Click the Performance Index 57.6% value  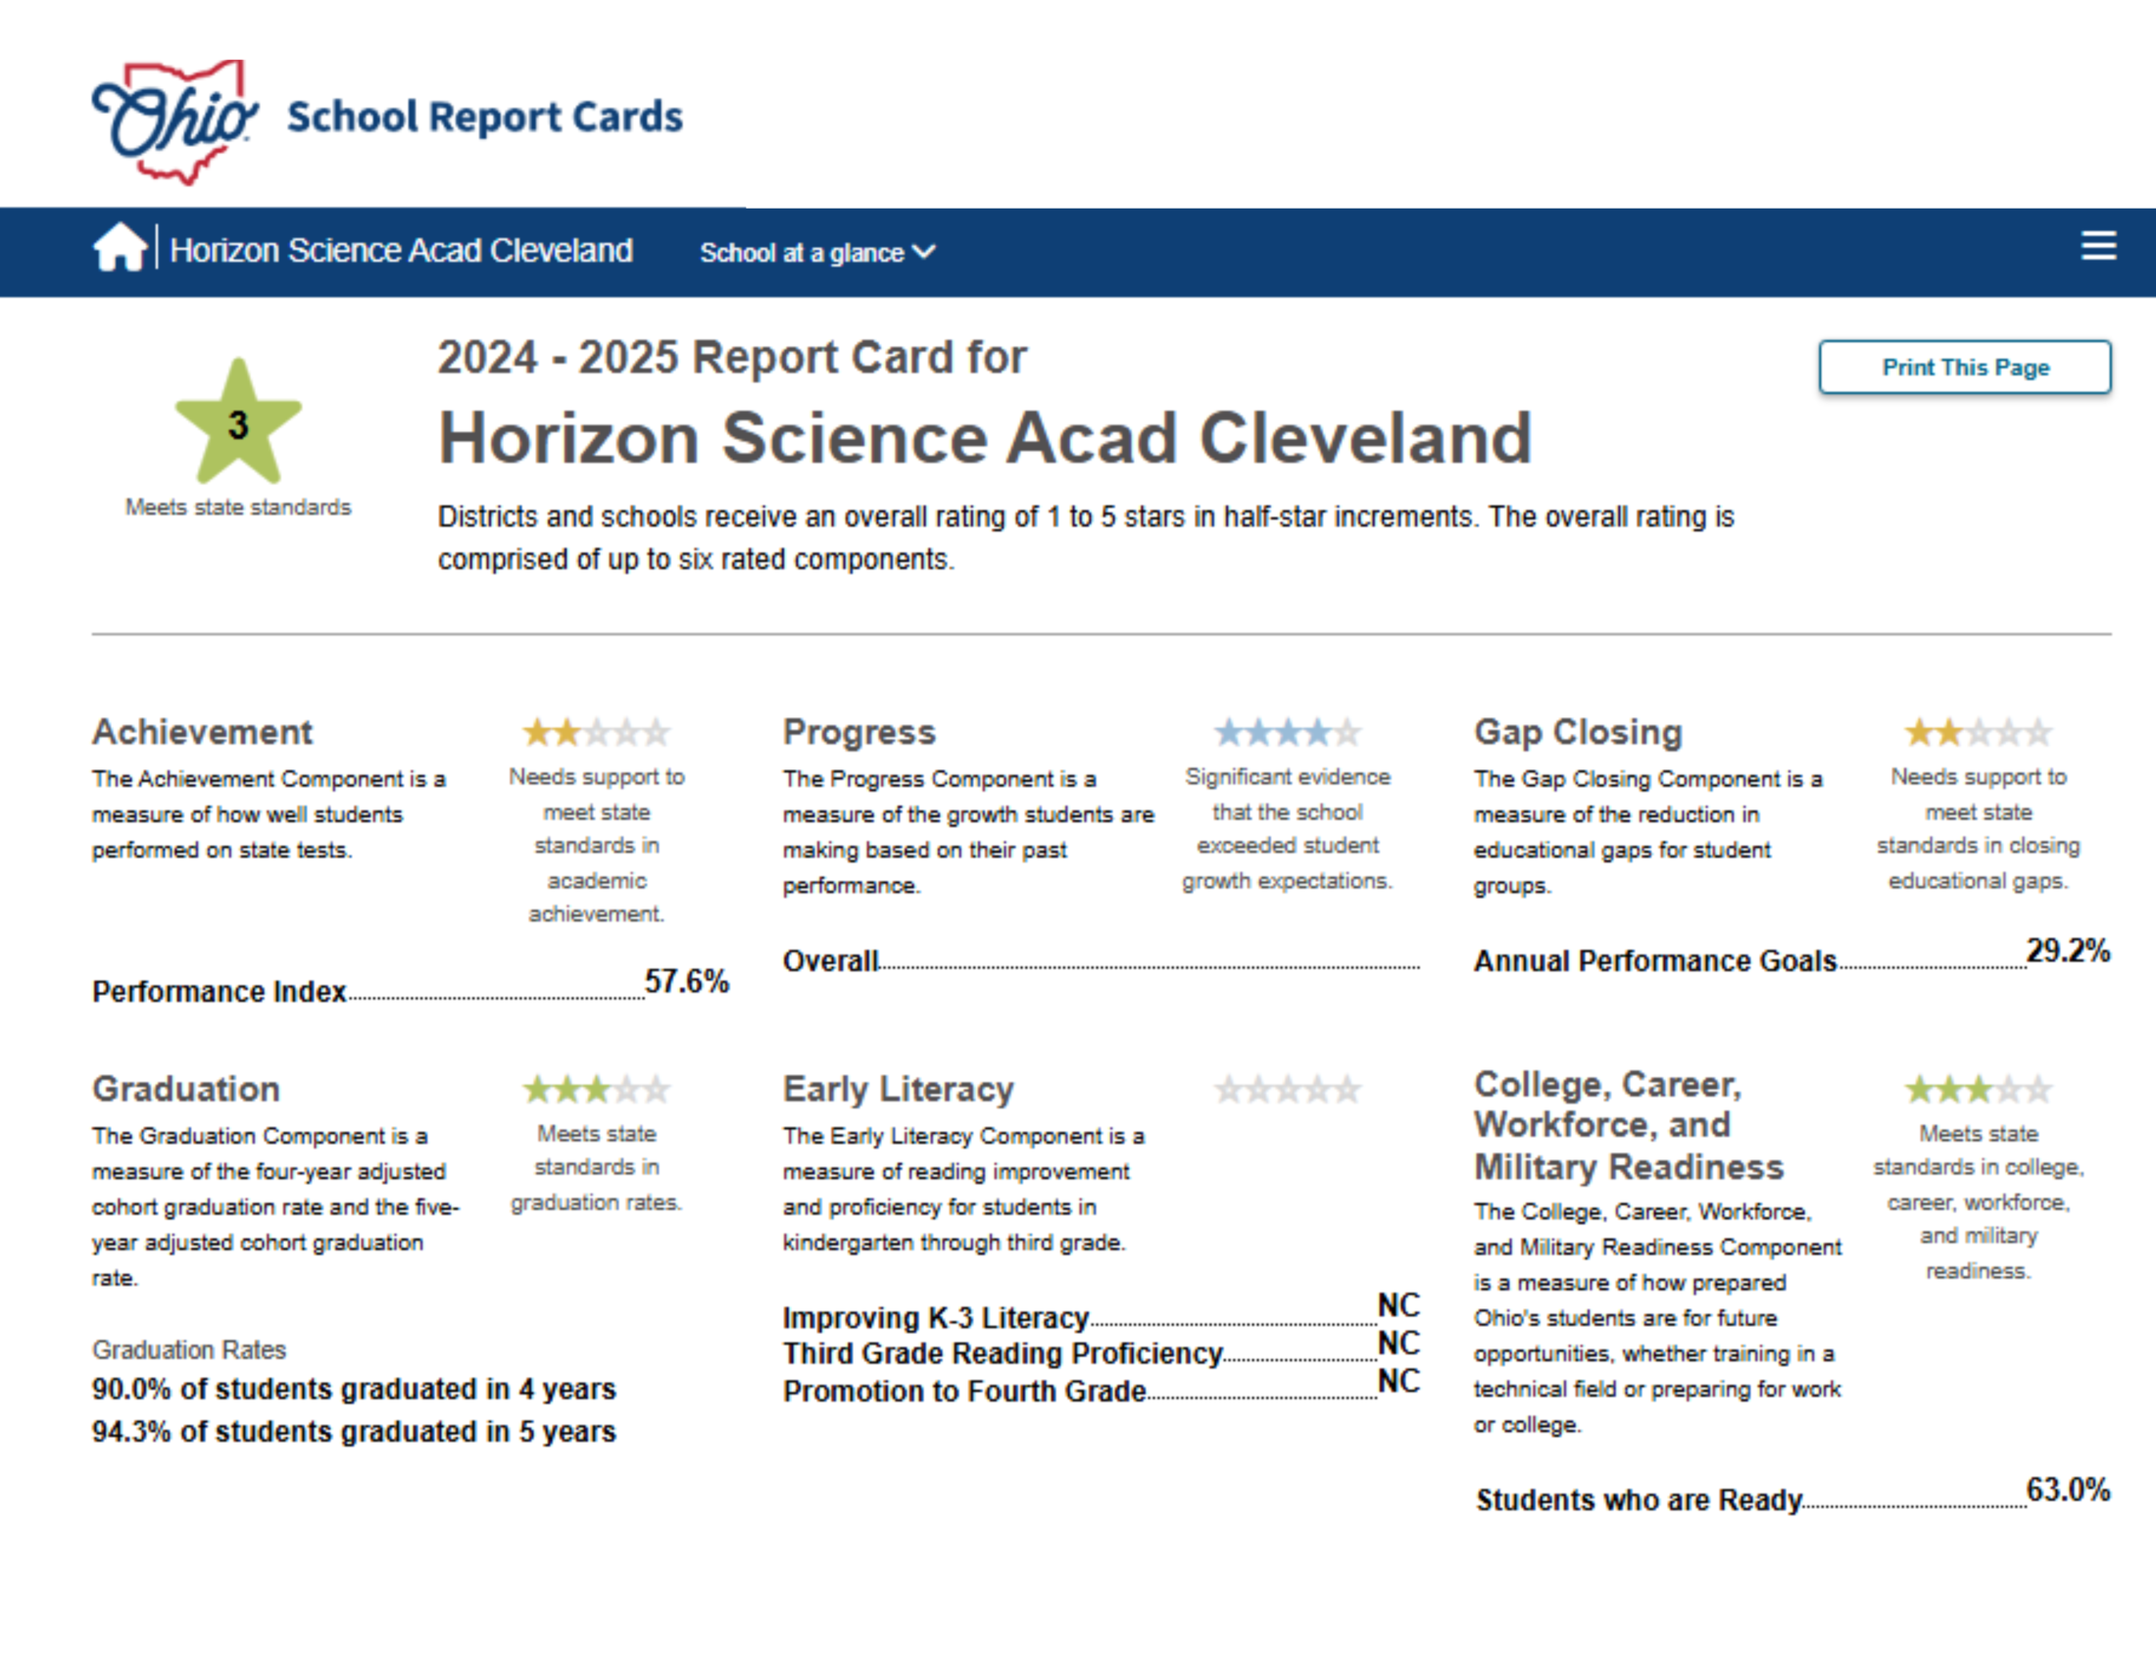pos(686,981)
